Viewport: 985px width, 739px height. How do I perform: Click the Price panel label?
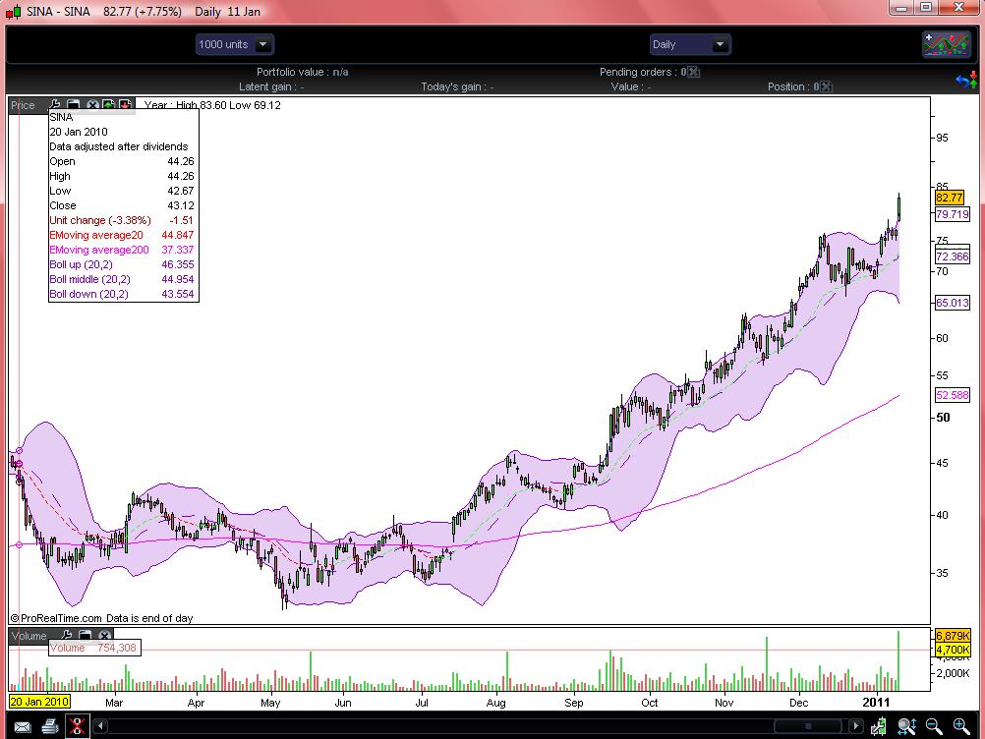click(x=23, y=105)
